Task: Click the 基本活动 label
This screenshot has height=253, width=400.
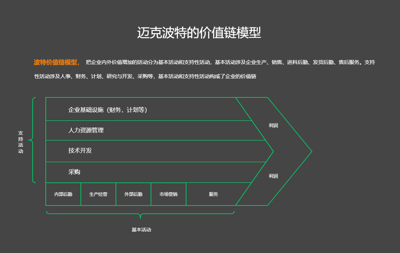Action: (141, 230)
